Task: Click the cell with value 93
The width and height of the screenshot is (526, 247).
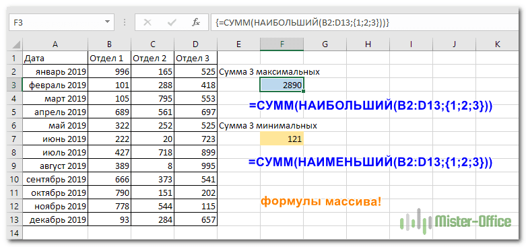Action: (109, 220)
